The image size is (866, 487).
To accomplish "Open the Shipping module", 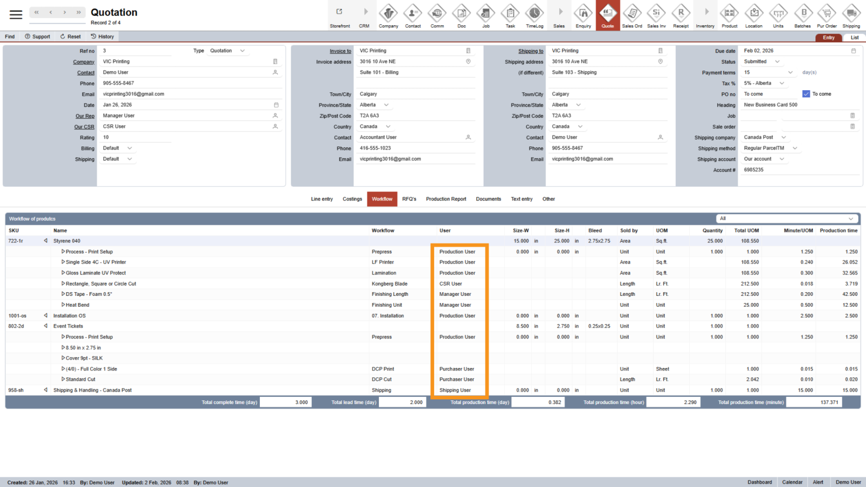I will 851,14.
